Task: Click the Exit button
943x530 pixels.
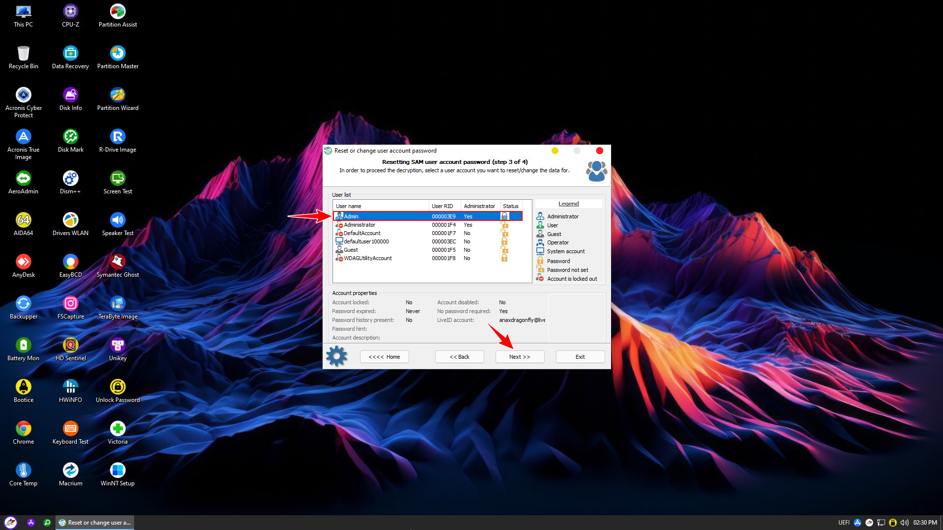Action: [x=580, y=357]
